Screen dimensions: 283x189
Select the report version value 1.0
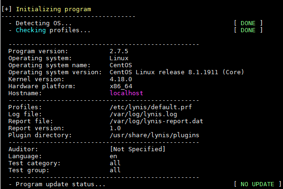point(115,128)
